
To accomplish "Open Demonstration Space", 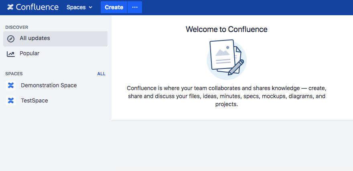I will 49,85.
